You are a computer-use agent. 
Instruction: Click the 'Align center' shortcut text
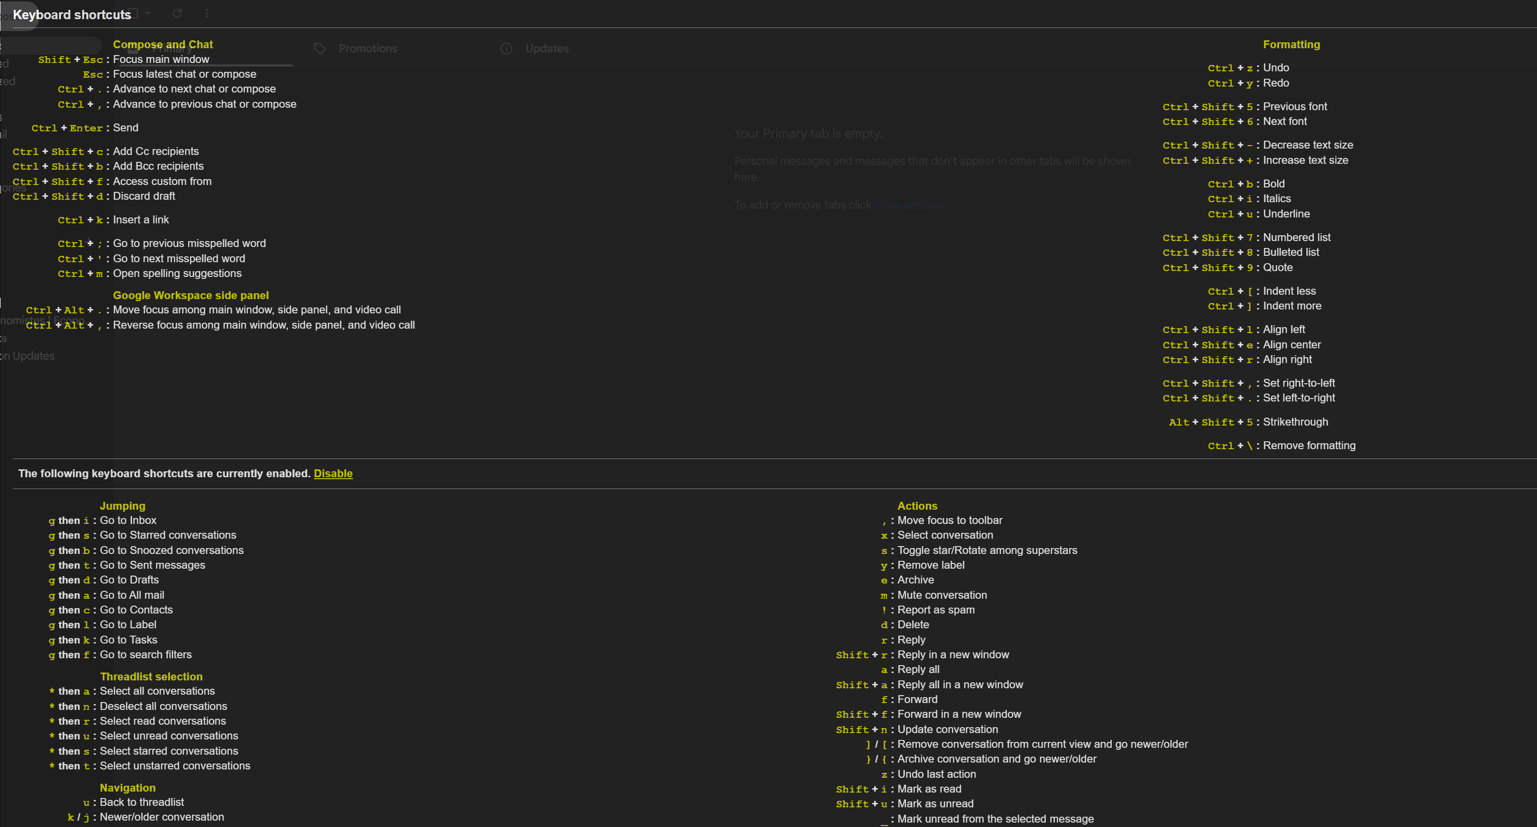pos(1292,345)
